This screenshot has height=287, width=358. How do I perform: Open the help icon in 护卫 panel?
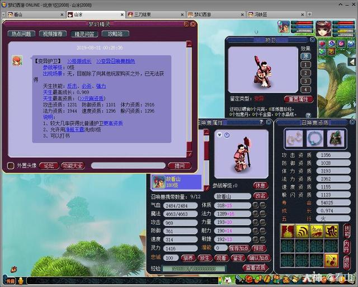click(308, 115)
